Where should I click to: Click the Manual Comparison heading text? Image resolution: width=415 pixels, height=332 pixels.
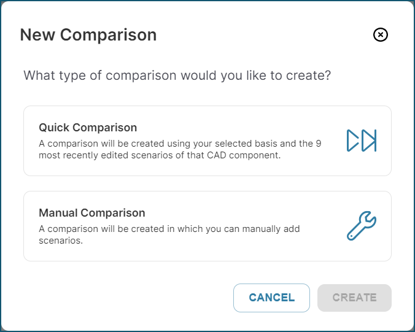coord(92,213)
